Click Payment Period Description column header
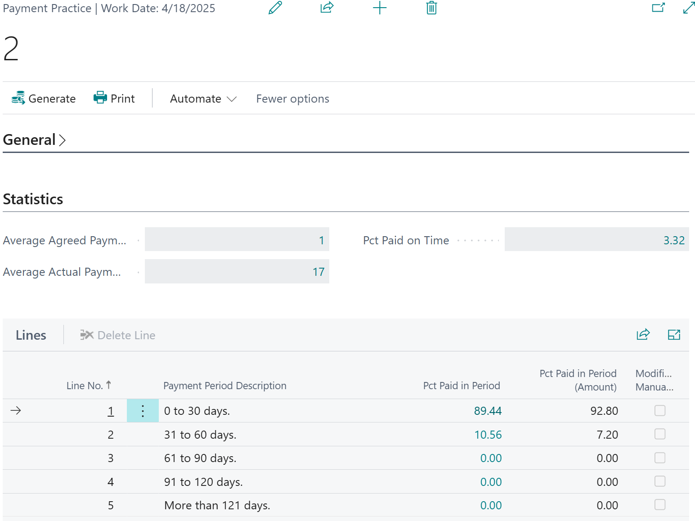Image resolution: width=695 pixels, height=521 pixels. 225,386
